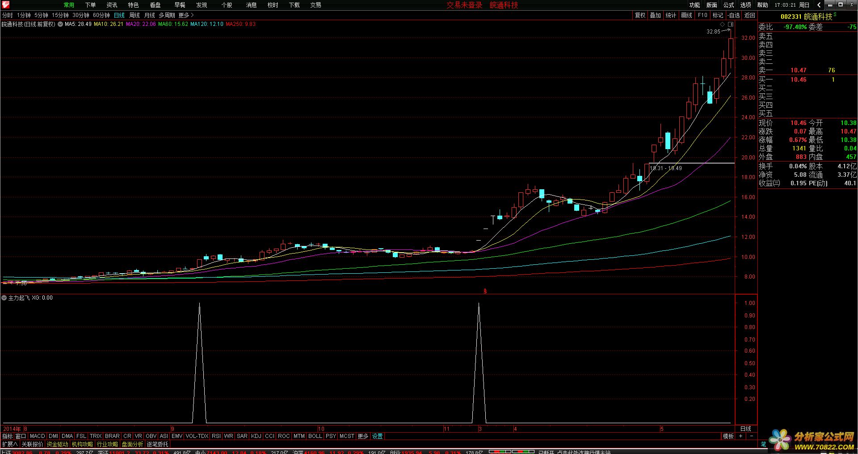Open the 特色 menu

(x=133, y=5)
